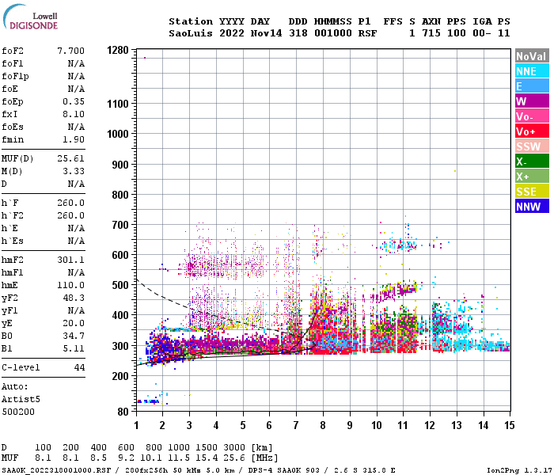Click the B0 value 34.7
Image resolution: width=554 pixels, height=475 pixels.
(74, 336)
